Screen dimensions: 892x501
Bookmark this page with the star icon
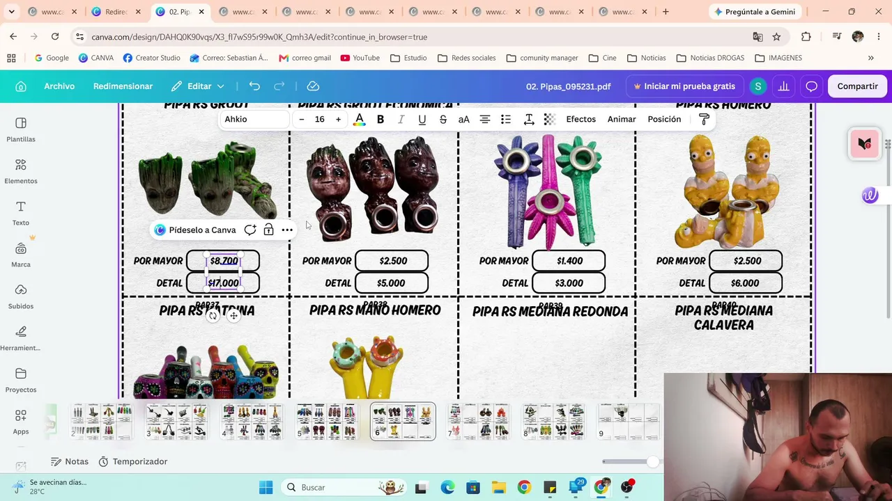(776, 37)
